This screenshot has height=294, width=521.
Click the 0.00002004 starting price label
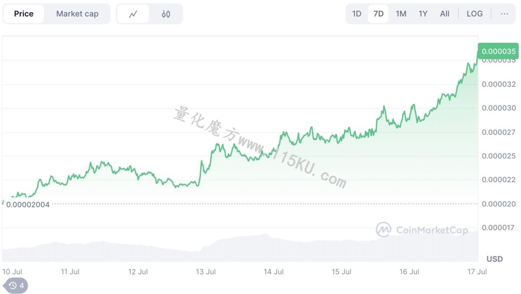pos(28,204)
